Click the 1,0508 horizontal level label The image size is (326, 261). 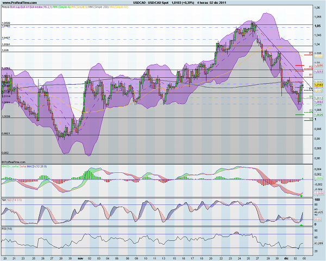pos(6,23)
